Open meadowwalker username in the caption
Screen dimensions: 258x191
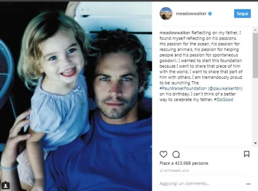(x=175, y=33)
